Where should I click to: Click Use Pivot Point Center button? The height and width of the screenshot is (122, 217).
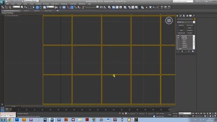(56, 7)
